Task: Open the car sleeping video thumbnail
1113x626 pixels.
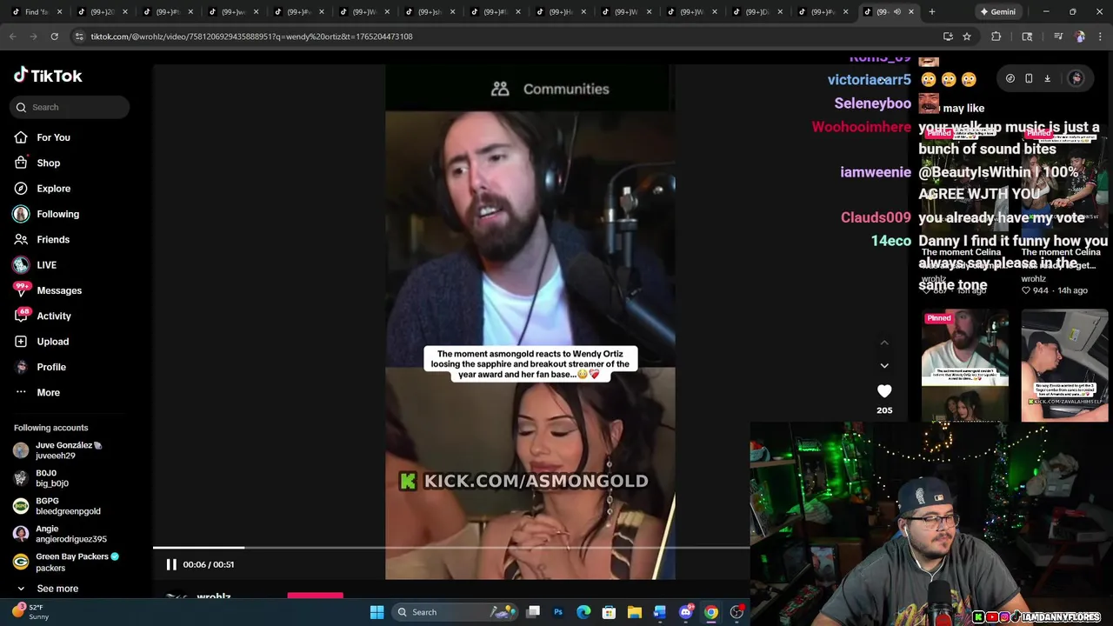Action: pyautogui.click(x=1064, y=366)
